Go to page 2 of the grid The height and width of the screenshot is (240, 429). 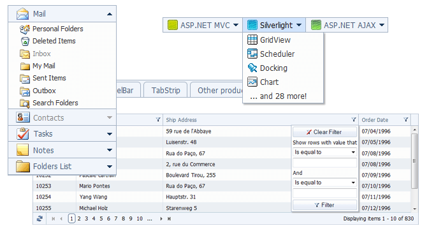[79, 219]
